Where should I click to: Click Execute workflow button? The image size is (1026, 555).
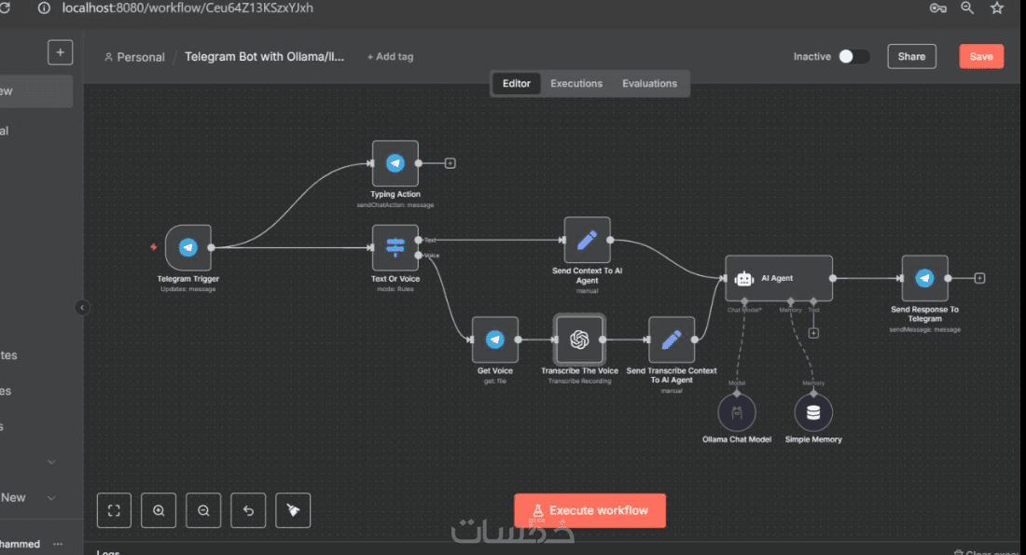coord(589,510)
